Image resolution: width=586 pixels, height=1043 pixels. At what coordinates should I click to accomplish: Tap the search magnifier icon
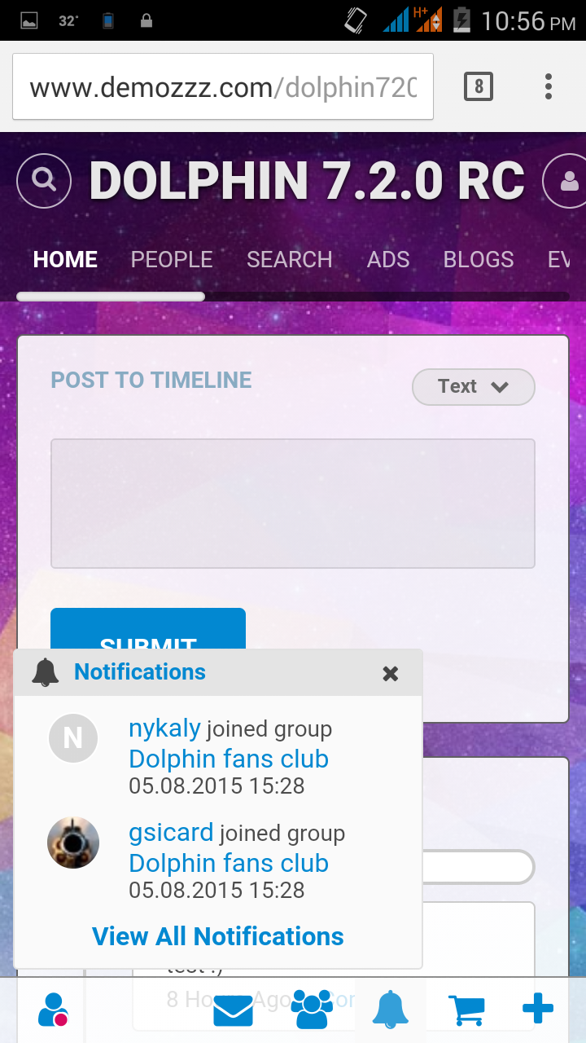coord(44,180)
